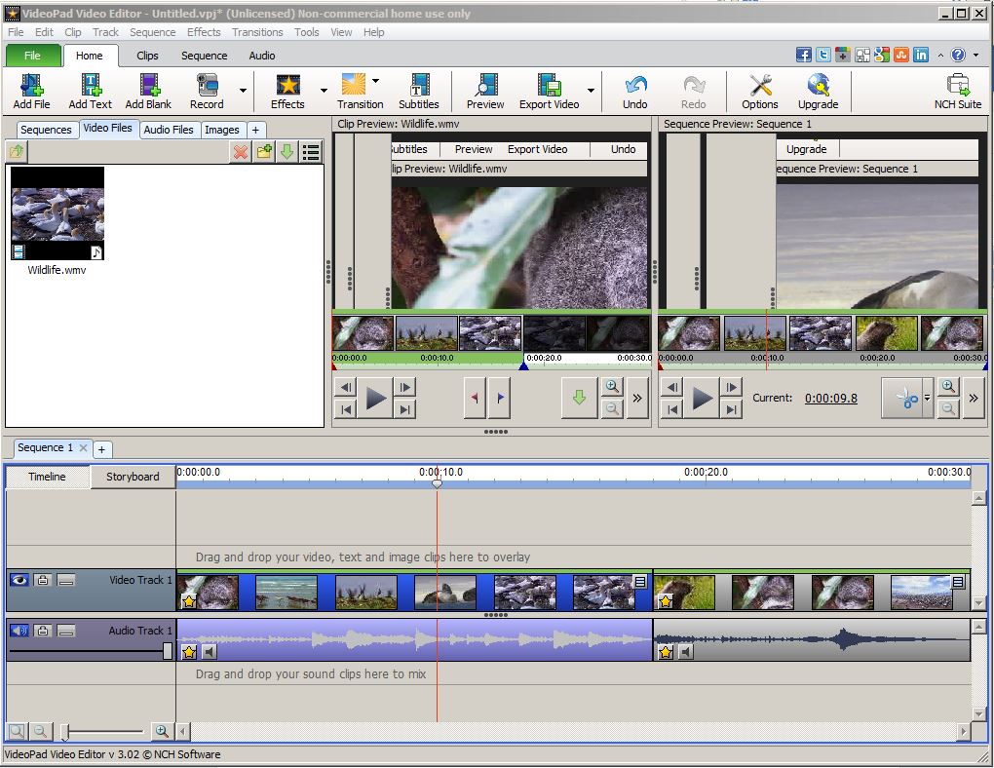The width and height of the screenshot is (994, 768).
Task: Select the Wildlife.wmv thumbnail
Action: click(x=57, y=213)
